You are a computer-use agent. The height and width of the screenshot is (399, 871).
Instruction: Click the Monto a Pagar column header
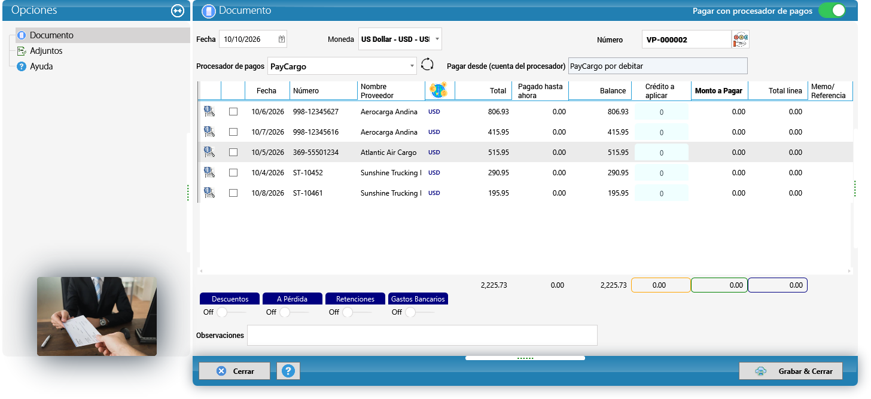point(718,91)
